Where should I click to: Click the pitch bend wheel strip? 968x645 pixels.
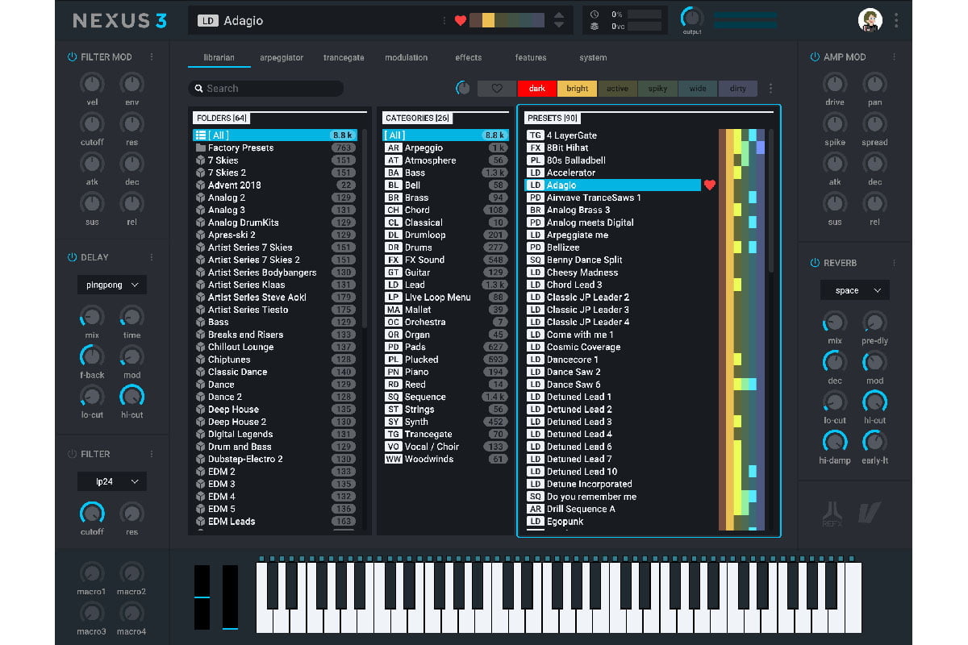pyautogui.click(x=202, y=597)
